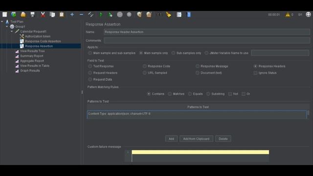The image size is (313, 176).
Task: Select Sub-samples only radio button
Action: (x=173, y=53)
